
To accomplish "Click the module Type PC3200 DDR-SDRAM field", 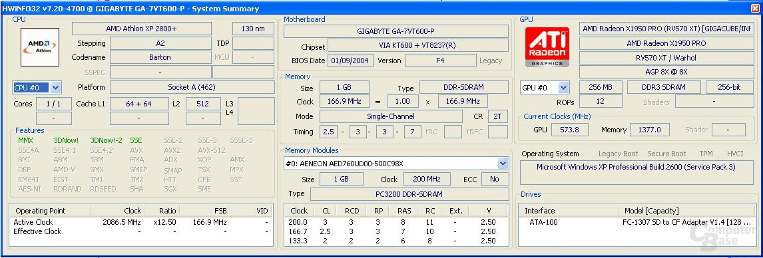I will pos(409,194).
